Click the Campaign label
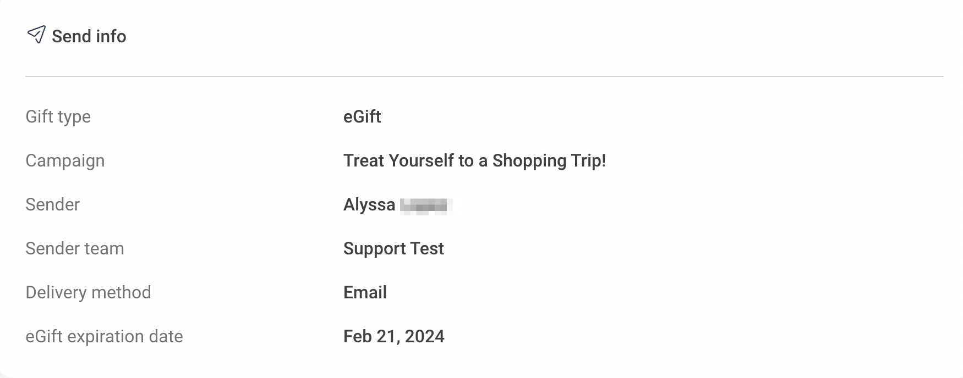 pyautogui.click(x=65, y=161)
